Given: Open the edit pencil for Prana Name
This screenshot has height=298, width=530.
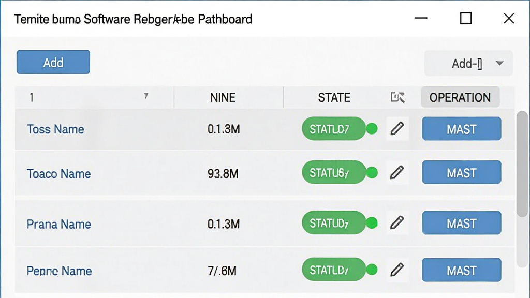Looking at the screenshot, I should point(397,222).
